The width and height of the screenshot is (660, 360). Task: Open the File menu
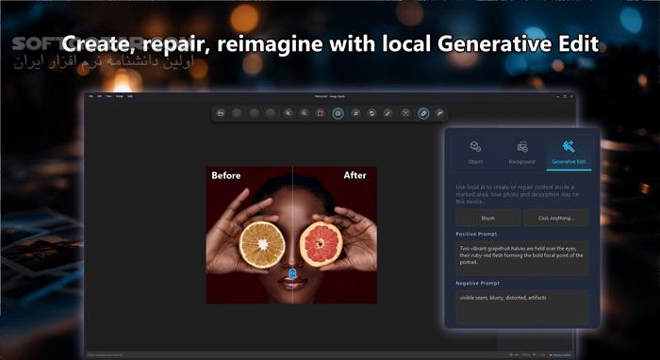click(91, 96)
